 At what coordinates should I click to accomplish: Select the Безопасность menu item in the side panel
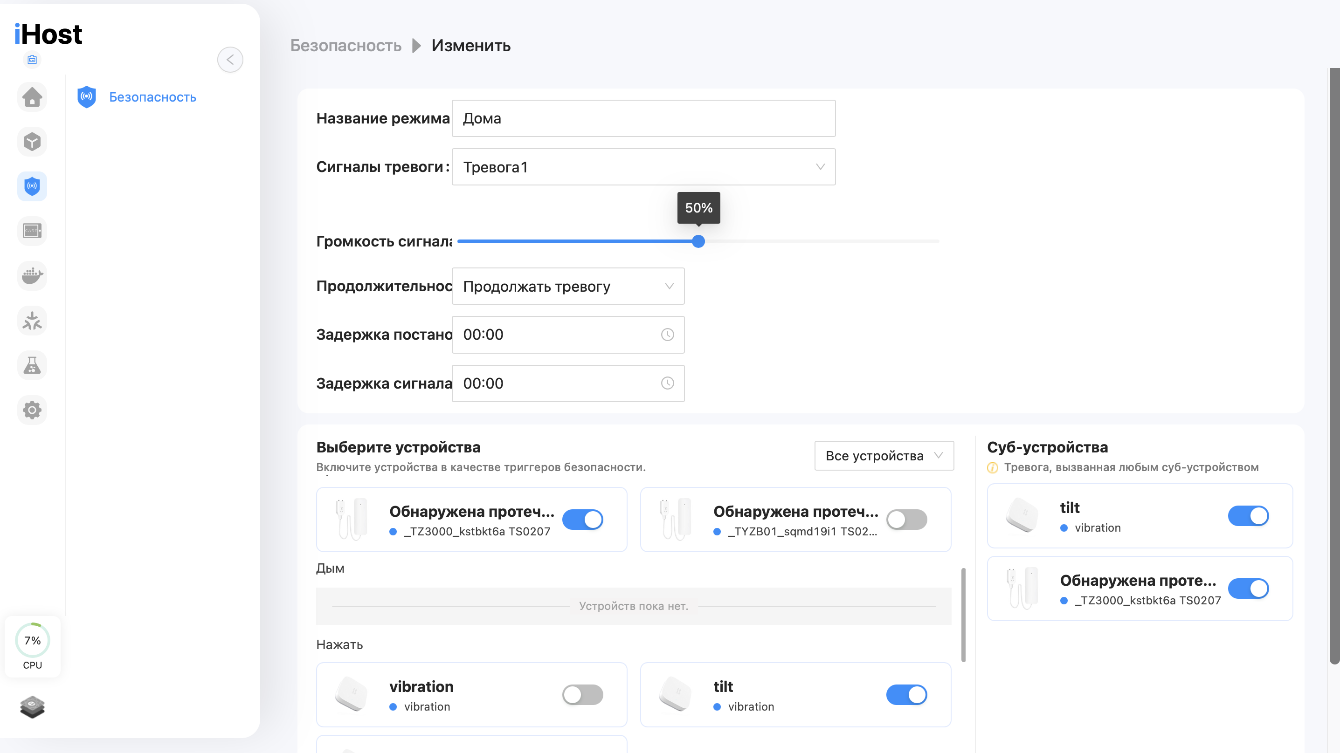152,97
